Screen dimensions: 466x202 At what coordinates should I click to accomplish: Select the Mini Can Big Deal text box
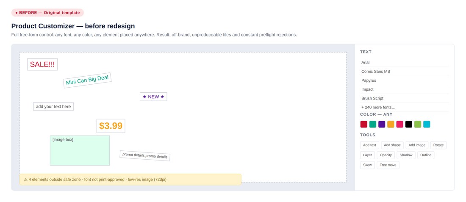tap(87, 80)
